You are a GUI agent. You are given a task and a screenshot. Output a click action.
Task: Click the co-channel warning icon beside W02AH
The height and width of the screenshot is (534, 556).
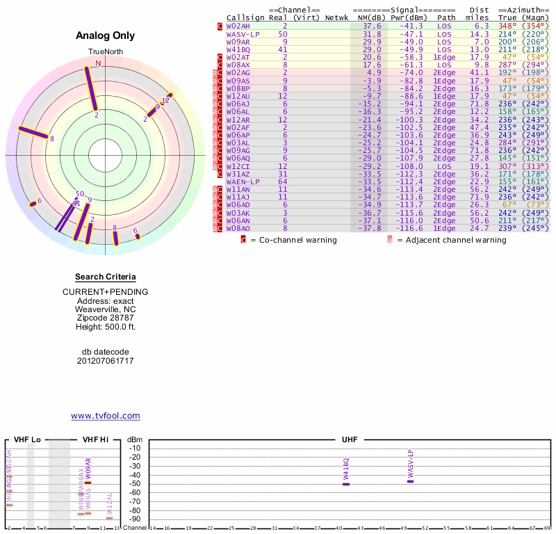[x=220, y=26]
